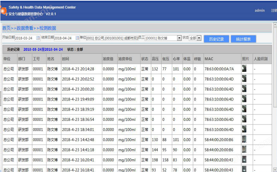Open photo thumbnail for the 20:14:28 record
This screenshot has height=172, width=277.
click(244, 69)
